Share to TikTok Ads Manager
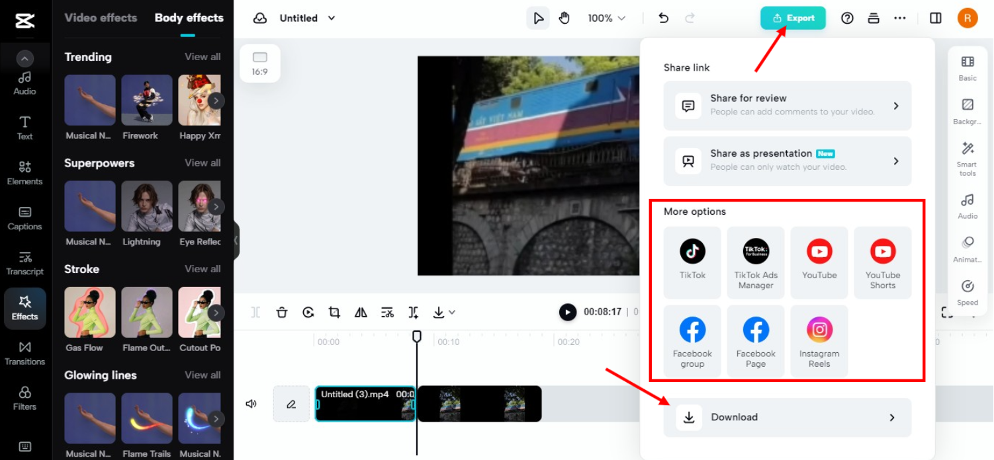994x460 pixels. pyautogui.click(x=756, y=262)
